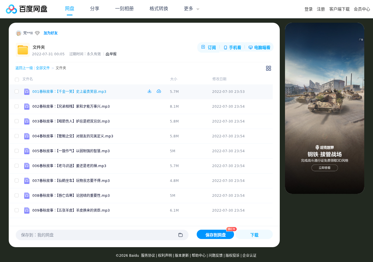The width and height of the screenshot is (373, 262).
Task: Check the box for 001春秋故事 file
Action: [17, 91]
